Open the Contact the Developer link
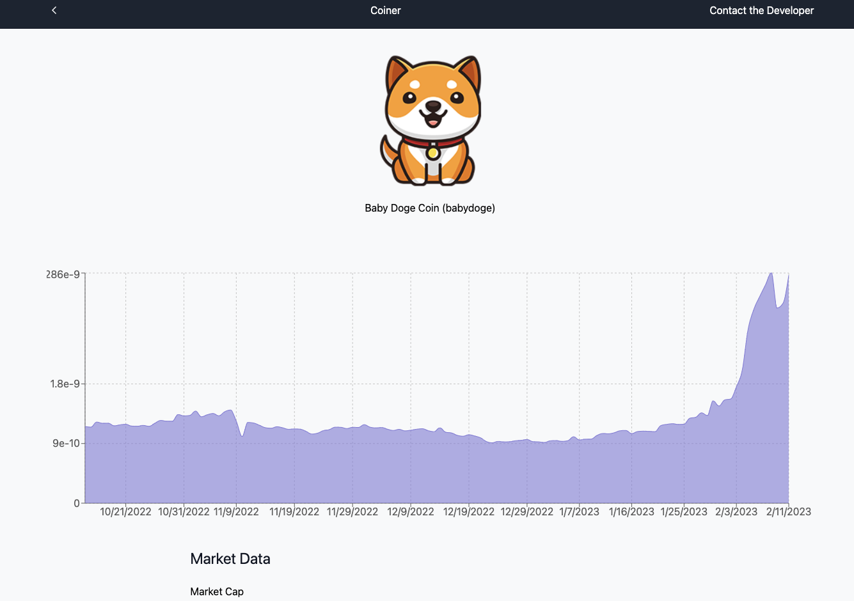 761,10
